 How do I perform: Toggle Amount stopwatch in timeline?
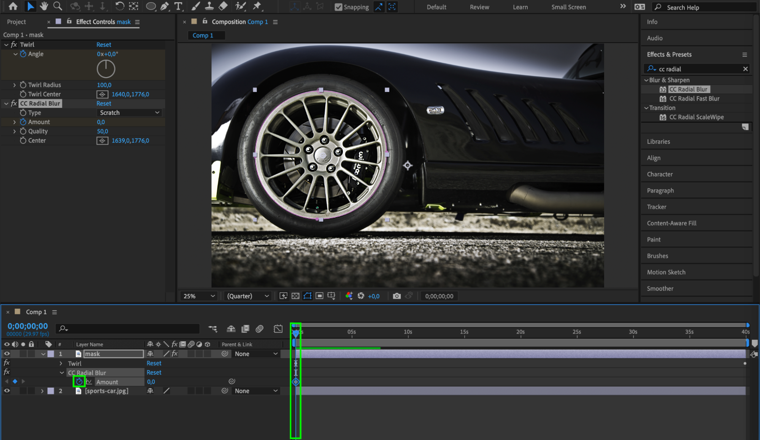pos(79,382)
